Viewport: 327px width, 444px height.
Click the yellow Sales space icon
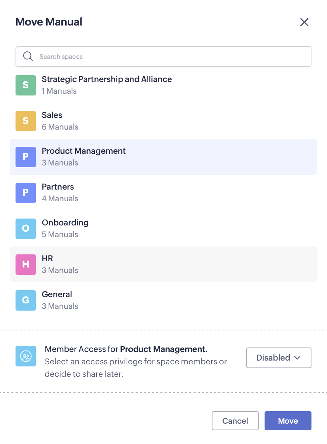pyautogui.click(x=26, y=121)
